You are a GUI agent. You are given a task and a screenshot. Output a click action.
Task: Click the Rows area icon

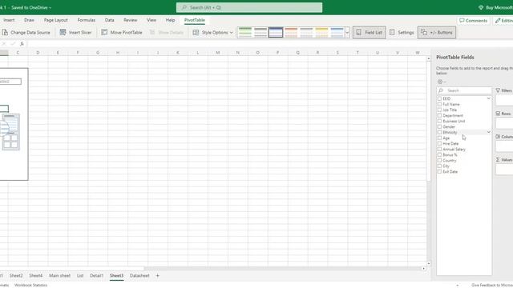(x=498, y=114)
